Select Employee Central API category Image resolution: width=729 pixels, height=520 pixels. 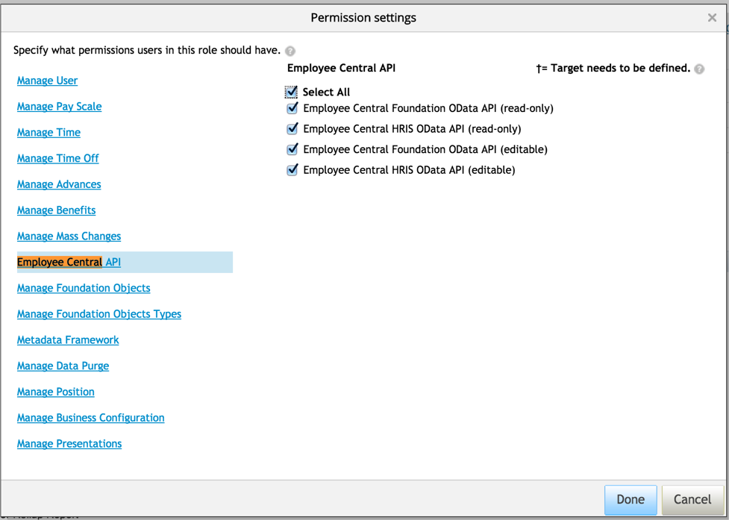pyautogui.click(x=69, y=263)
